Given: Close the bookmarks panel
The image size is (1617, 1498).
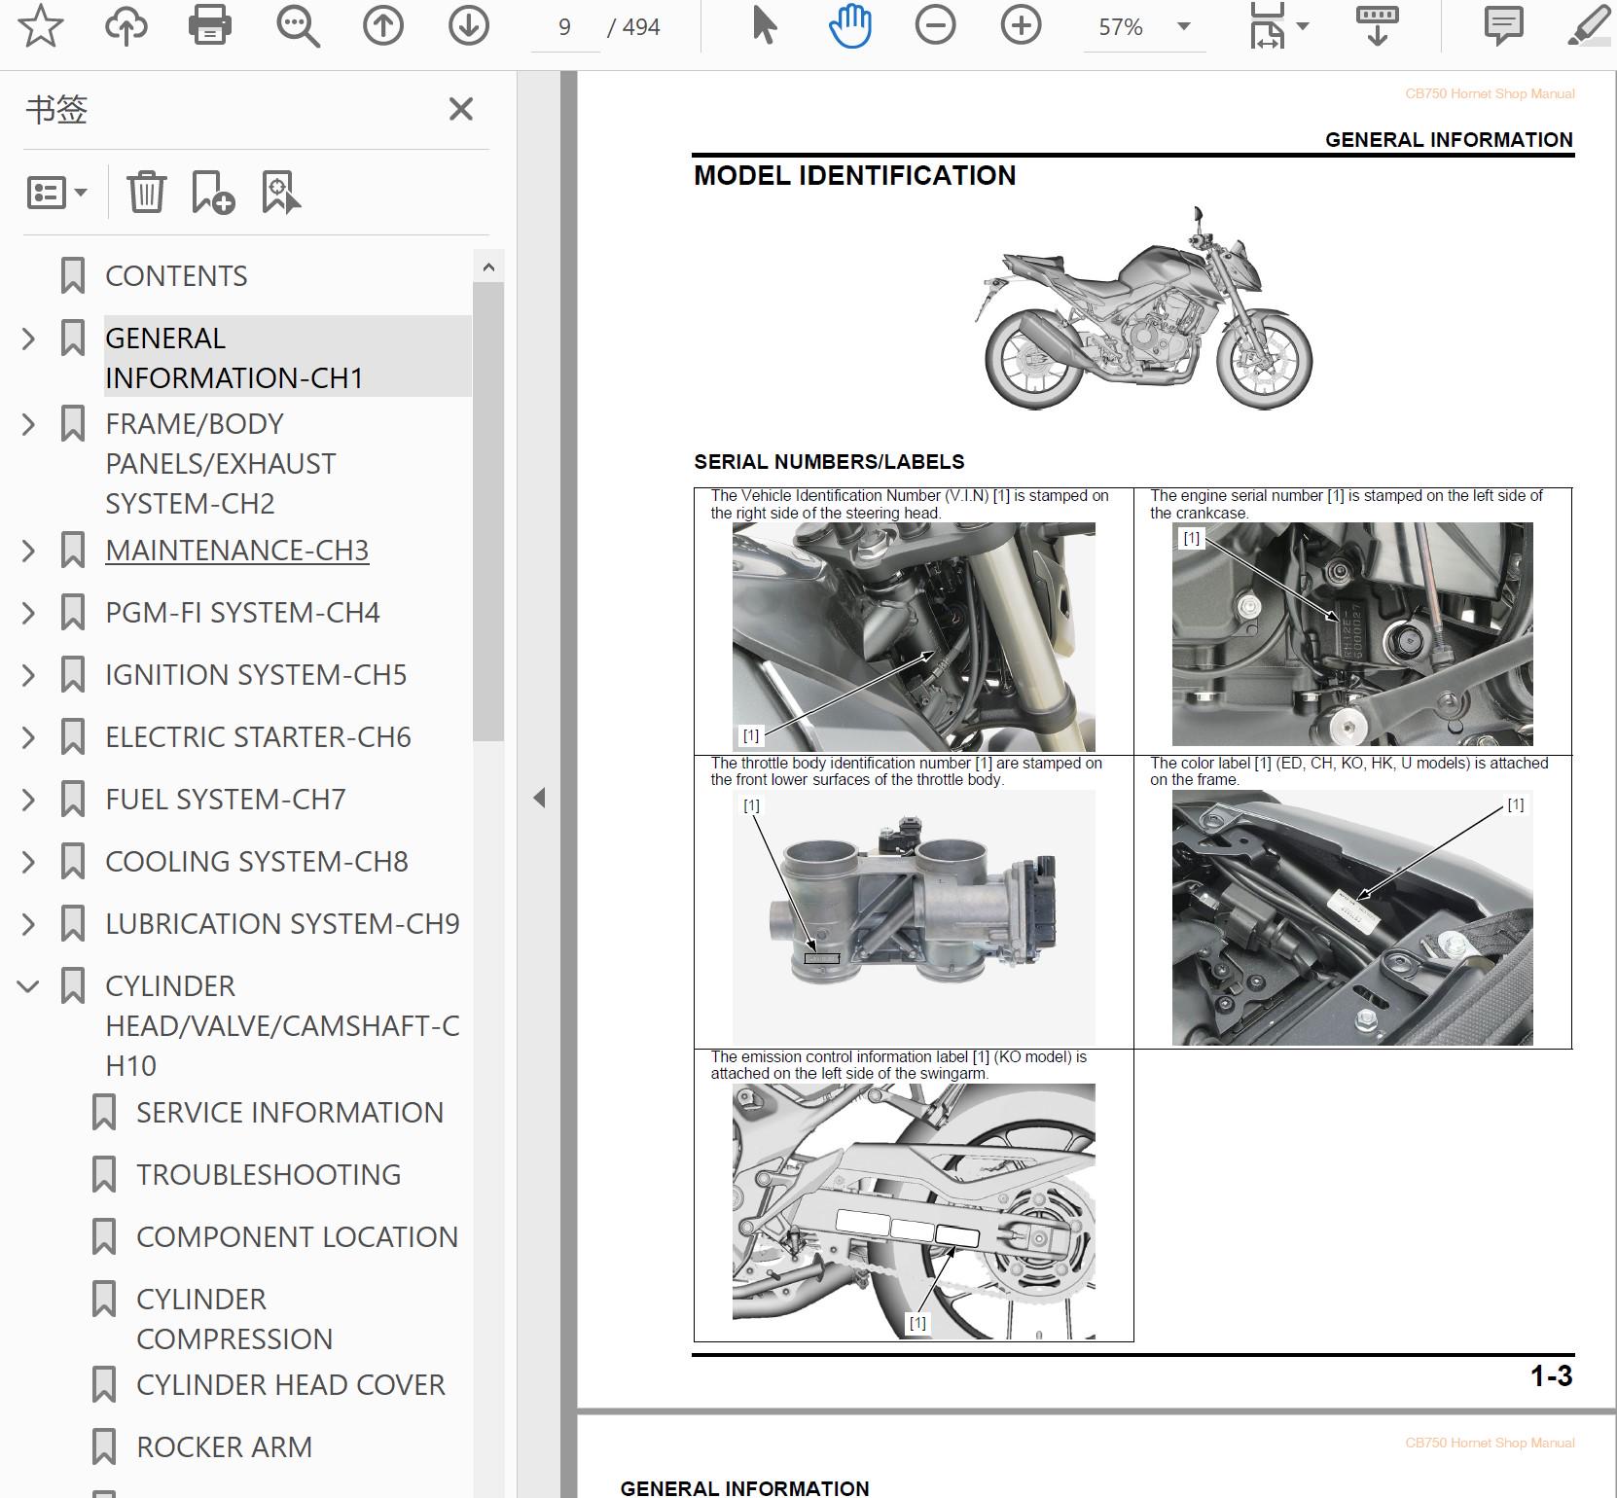Looking at the screenshot, I should [461, 109].
